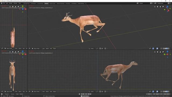
Task: Click the red X axis on perspective viewport gizmo
Action: pyautogui.click(x=169, y=11)
